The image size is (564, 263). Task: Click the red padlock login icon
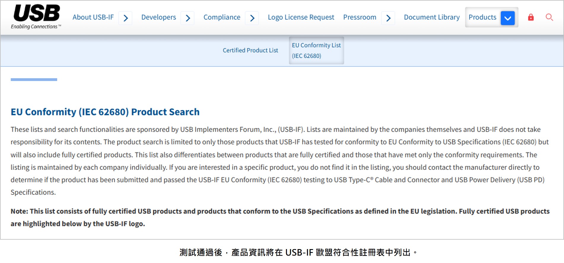coord(531,17)
